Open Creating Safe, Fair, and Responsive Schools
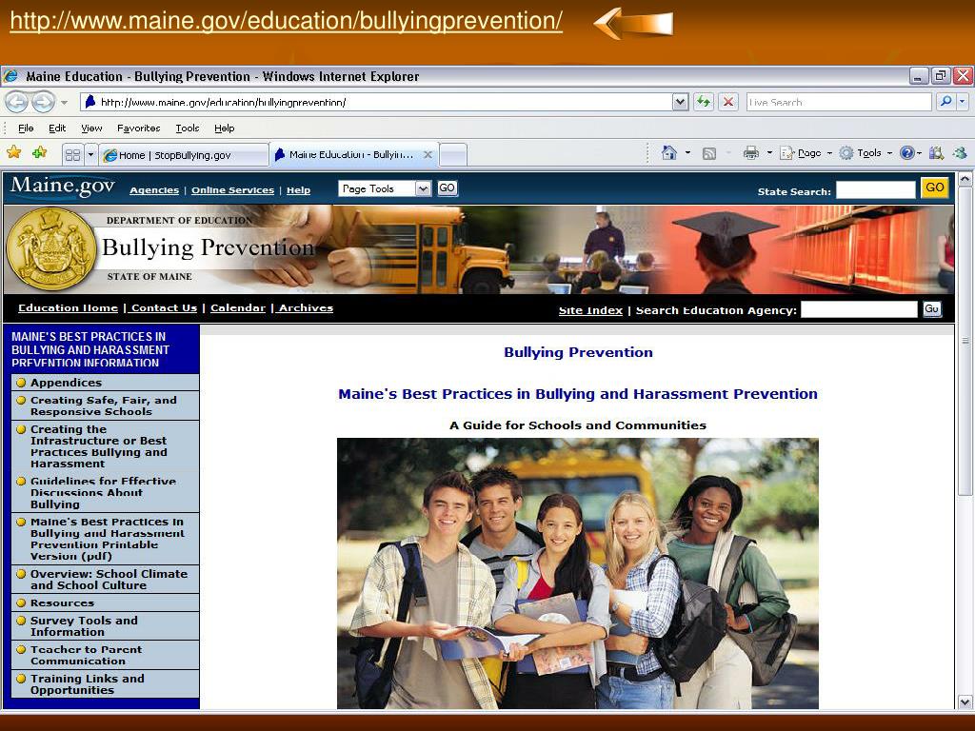 click(x=106, y=405)
